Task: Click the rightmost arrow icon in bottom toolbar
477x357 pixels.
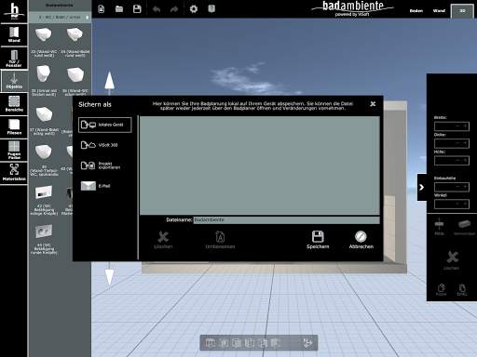Action: point(307,343)
